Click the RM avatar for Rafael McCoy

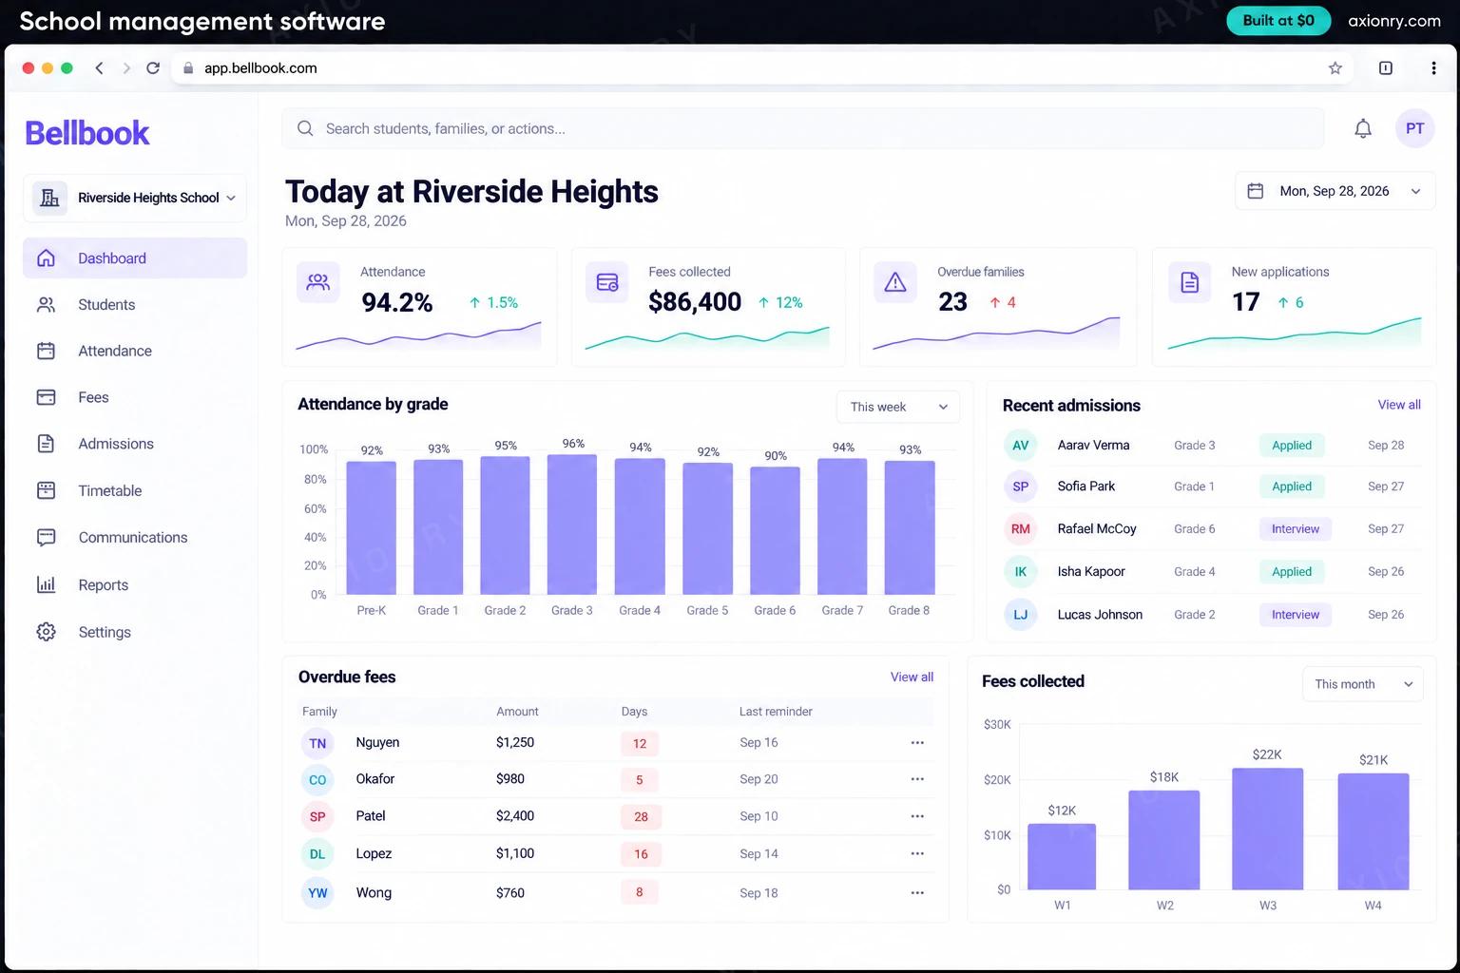(x=1020, y=528)
